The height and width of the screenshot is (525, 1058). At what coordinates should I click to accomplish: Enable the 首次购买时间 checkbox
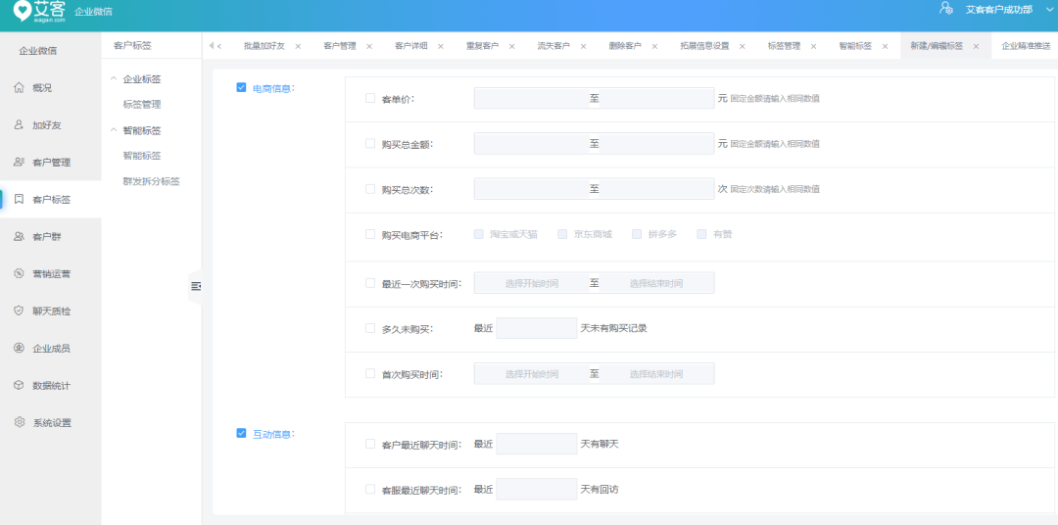point(369,373)
